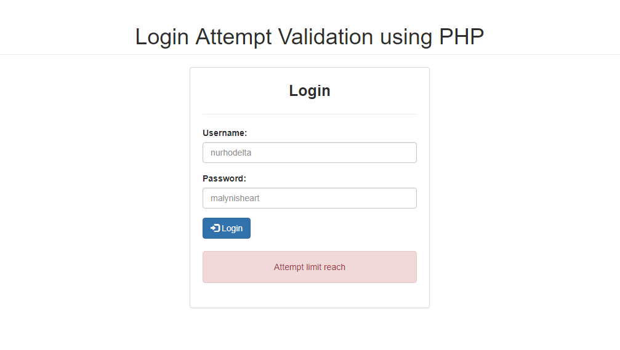The height and width of the screenshot is (350, 620).
Task: Click the 'Attempt limit reach' alert box
Action: click(310, 267)
